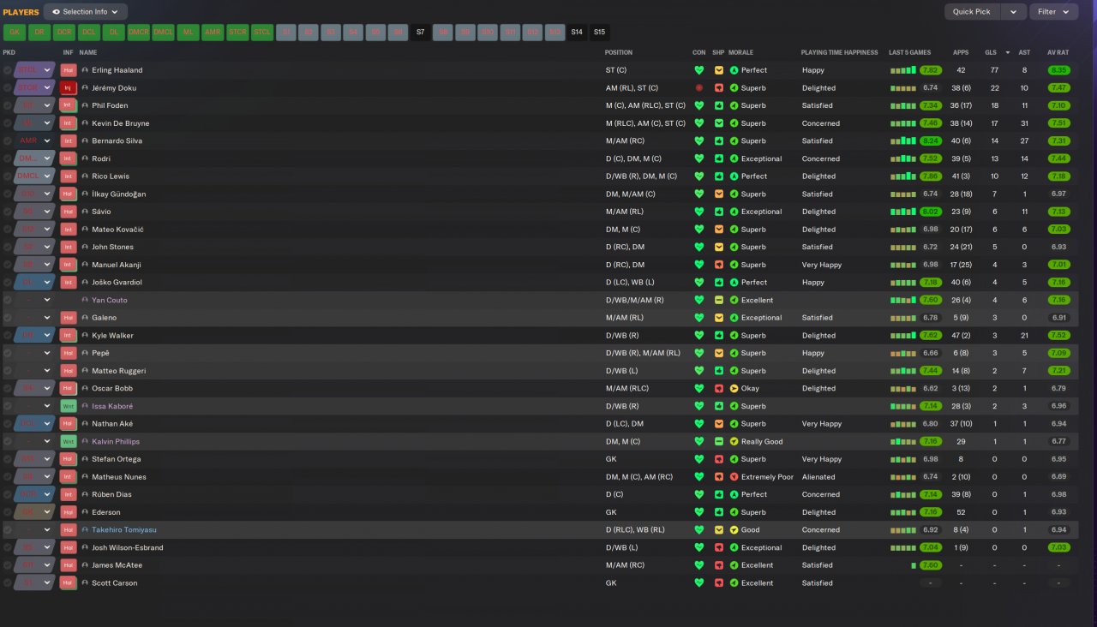
Task: Open position dropdown for Rúben Dias
Action: (48, 494)
